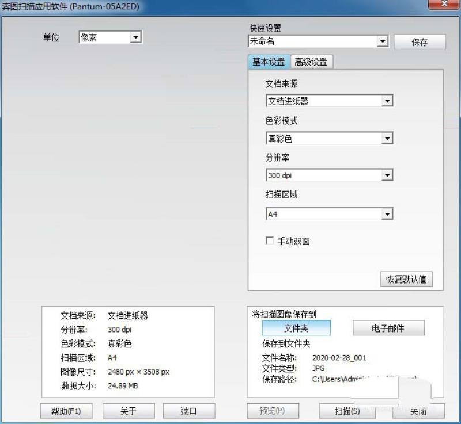Viewport: 461px width, 424px height.
Task: Click the file type value JPG
Action: click(319, 368)
